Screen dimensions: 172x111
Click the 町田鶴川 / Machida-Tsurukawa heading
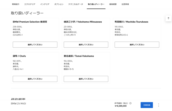[132, 22]
